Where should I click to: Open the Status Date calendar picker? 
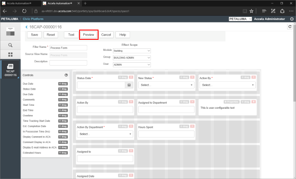[129, 85]
